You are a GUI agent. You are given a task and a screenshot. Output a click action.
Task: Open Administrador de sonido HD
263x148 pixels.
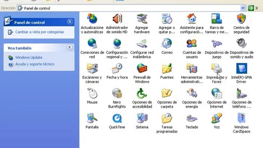tap(117, 19)
